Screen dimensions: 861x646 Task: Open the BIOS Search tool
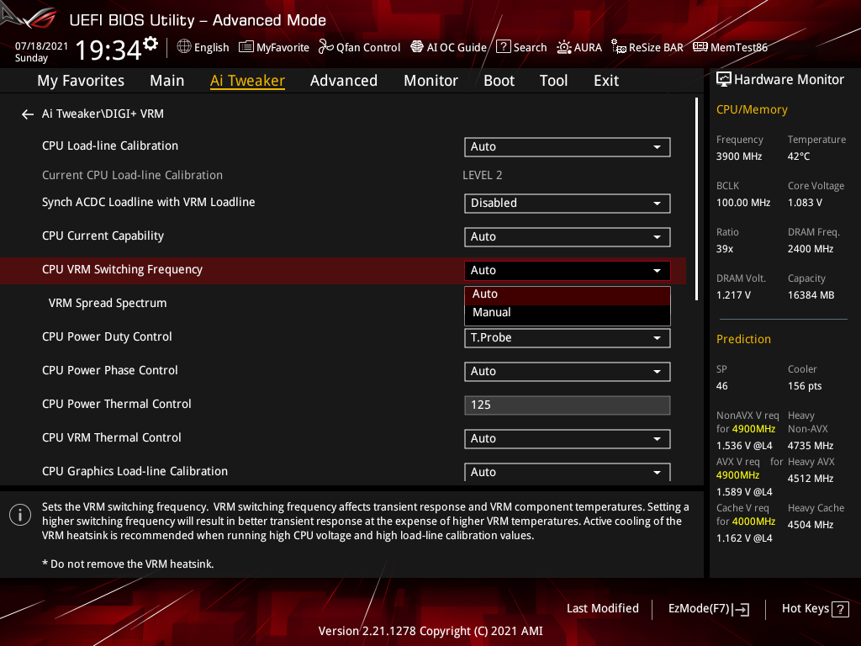(x=521, y=47)
